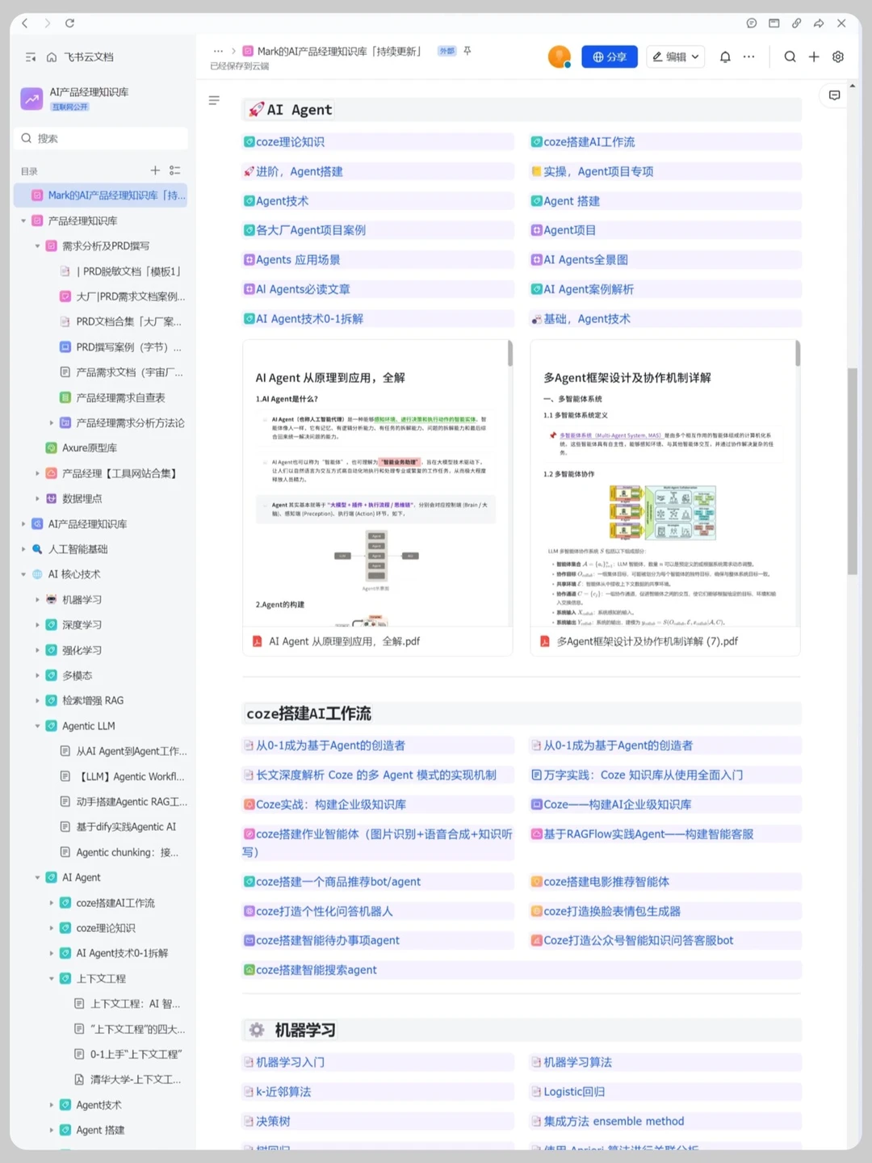Expand the 产品经理需求分析方法论 node
Screen dimensions: 872x1163
coord(52,422)
